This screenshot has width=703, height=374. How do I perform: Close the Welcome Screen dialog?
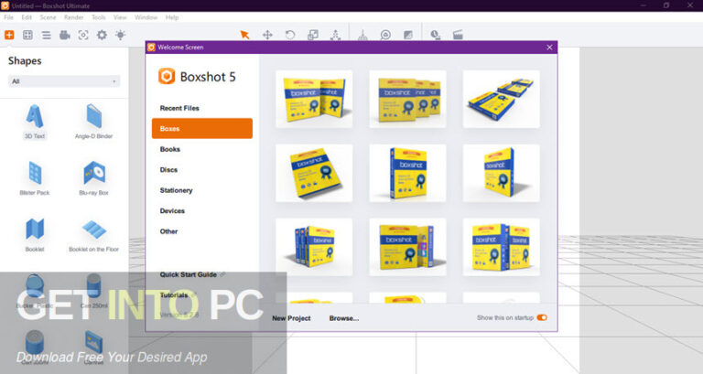(549, 47)
